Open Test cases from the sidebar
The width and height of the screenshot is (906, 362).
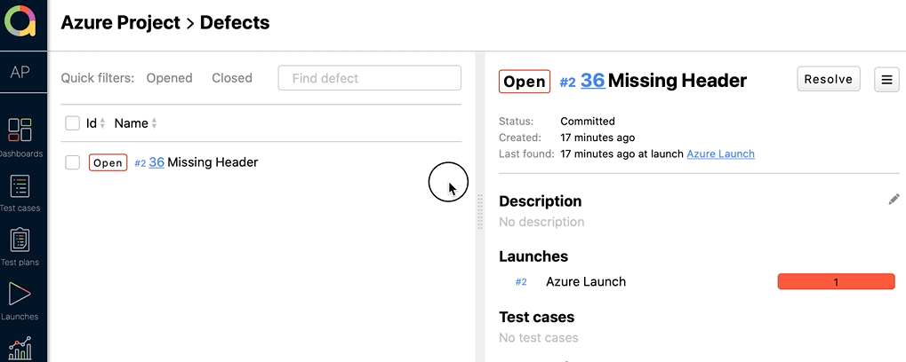point(20,186)
